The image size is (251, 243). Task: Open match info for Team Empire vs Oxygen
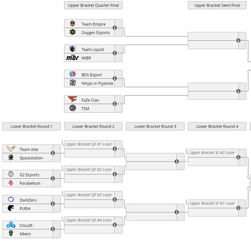115,28
